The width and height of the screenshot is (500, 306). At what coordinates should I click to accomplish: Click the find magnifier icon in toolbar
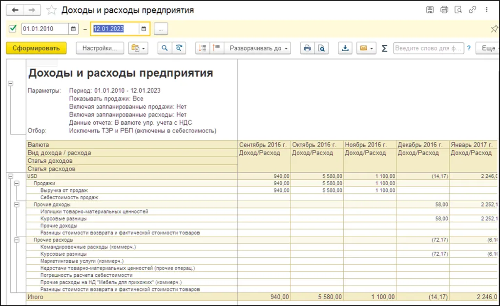[165, 48]
